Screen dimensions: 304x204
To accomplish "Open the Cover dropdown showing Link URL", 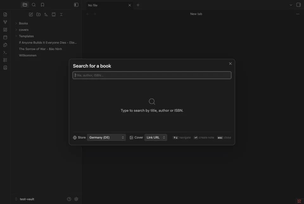I will pos(156,138).
